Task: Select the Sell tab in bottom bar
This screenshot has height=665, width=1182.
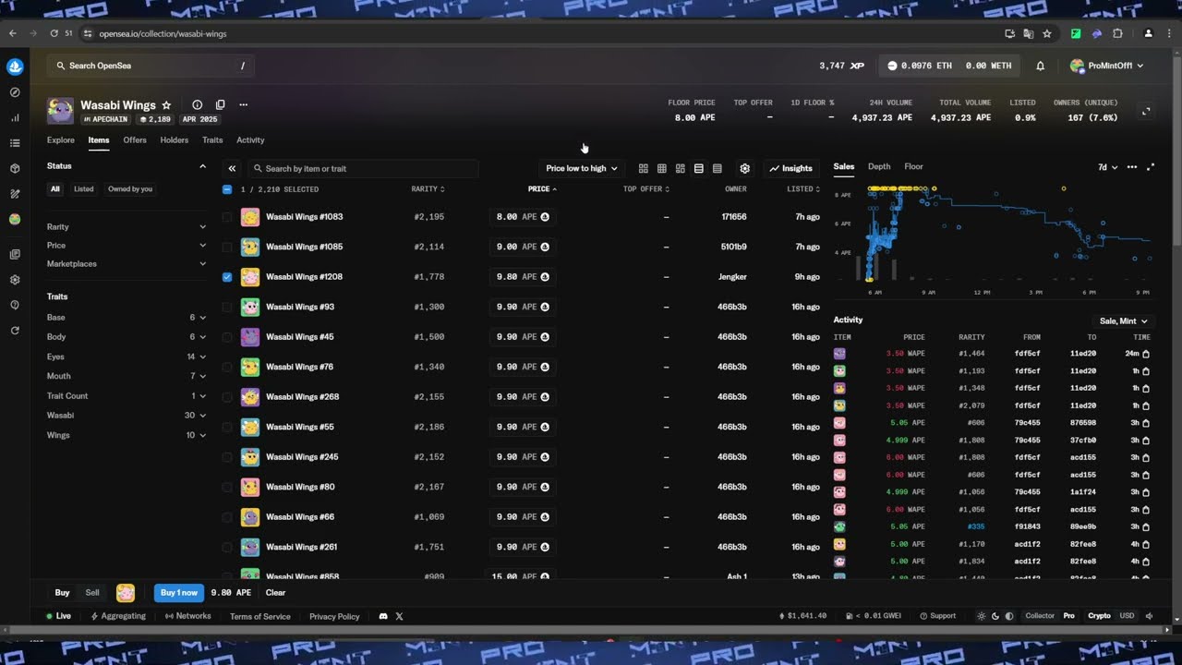Action: coord(92,593)
